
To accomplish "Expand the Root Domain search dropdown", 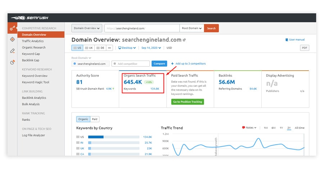I will coord(192,28).
